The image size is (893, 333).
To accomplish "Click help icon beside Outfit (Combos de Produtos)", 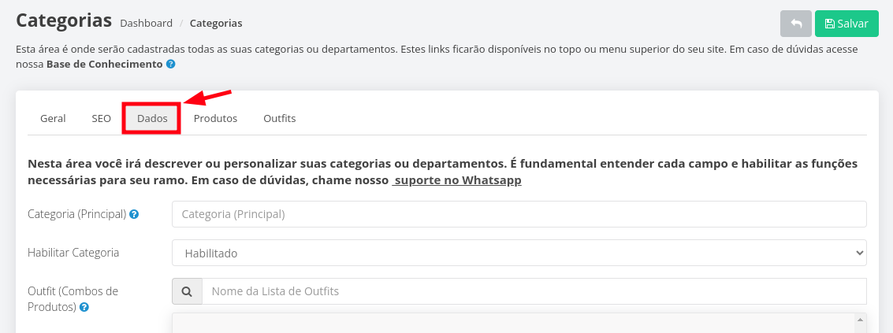I will pos(84,307).
